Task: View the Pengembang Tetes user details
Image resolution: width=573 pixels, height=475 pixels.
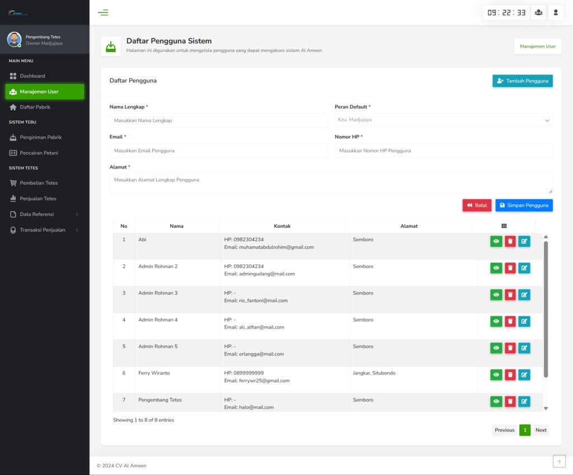Action: pos(496,401)
